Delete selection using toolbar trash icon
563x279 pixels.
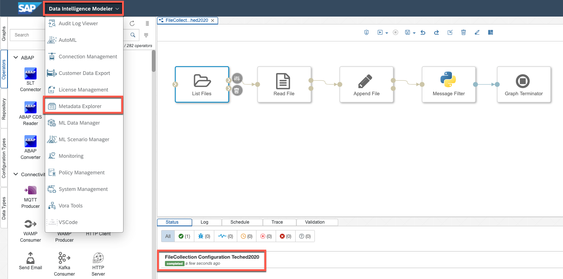464,33
